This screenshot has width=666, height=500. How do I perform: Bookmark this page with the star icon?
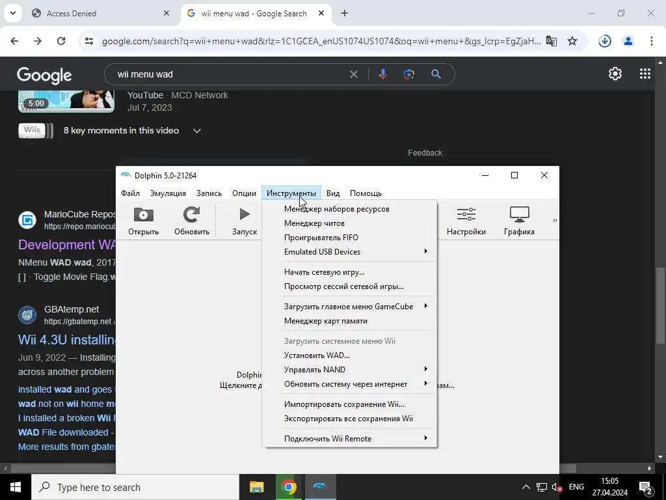tap(572, 41)
